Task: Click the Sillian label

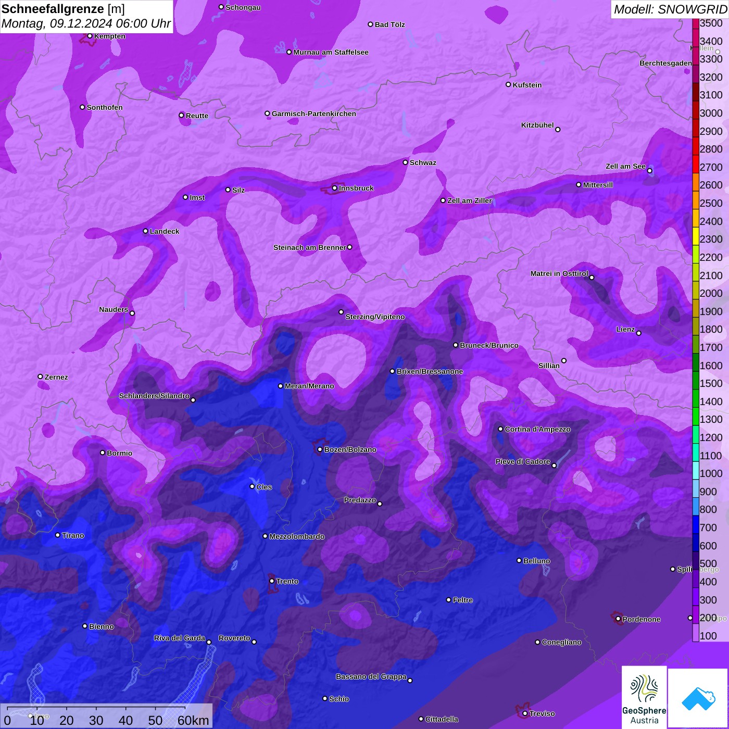Action: click(549, 366)
